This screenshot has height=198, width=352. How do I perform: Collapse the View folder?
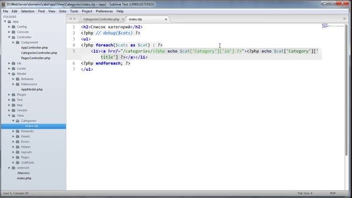[9, 116]
